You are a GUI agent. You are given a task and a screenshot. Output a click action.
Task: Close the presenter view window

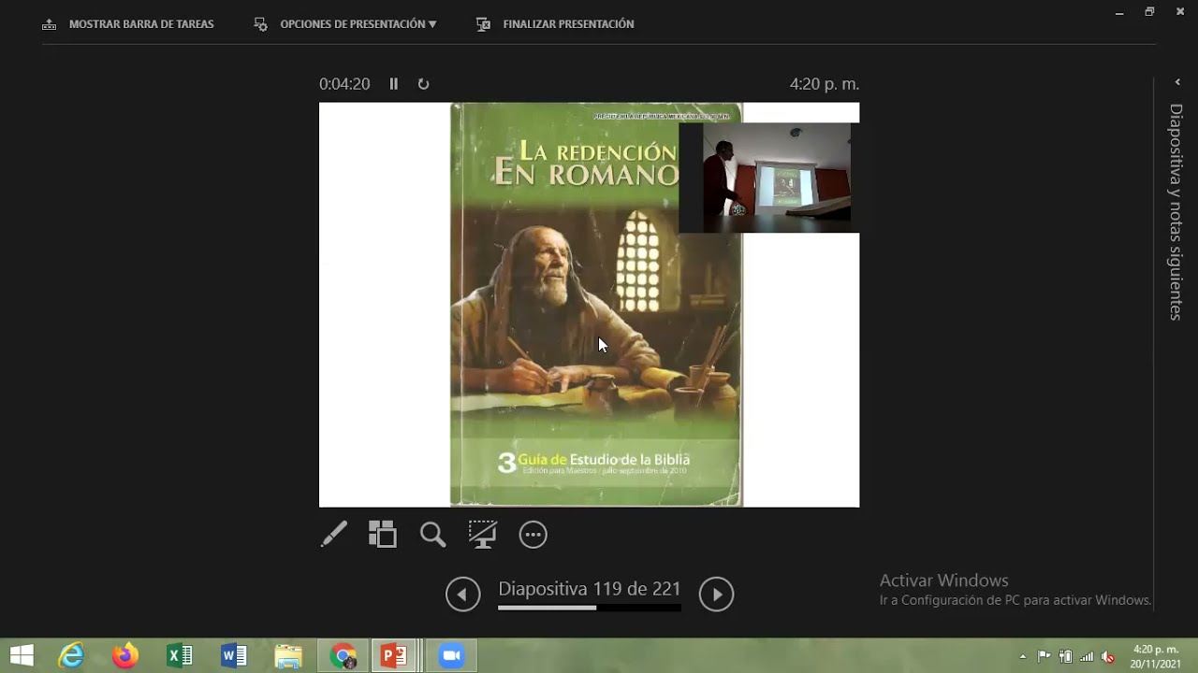pyautogui.click(x=1180, y=12)
